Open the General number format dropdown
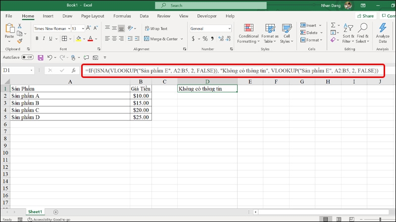 [x=229, y=29]
